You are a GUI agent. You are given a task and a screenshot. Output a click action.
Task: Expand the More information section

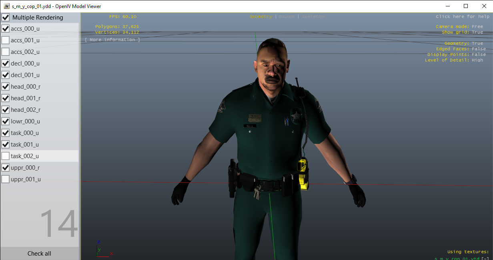click(x=112, y=40)
